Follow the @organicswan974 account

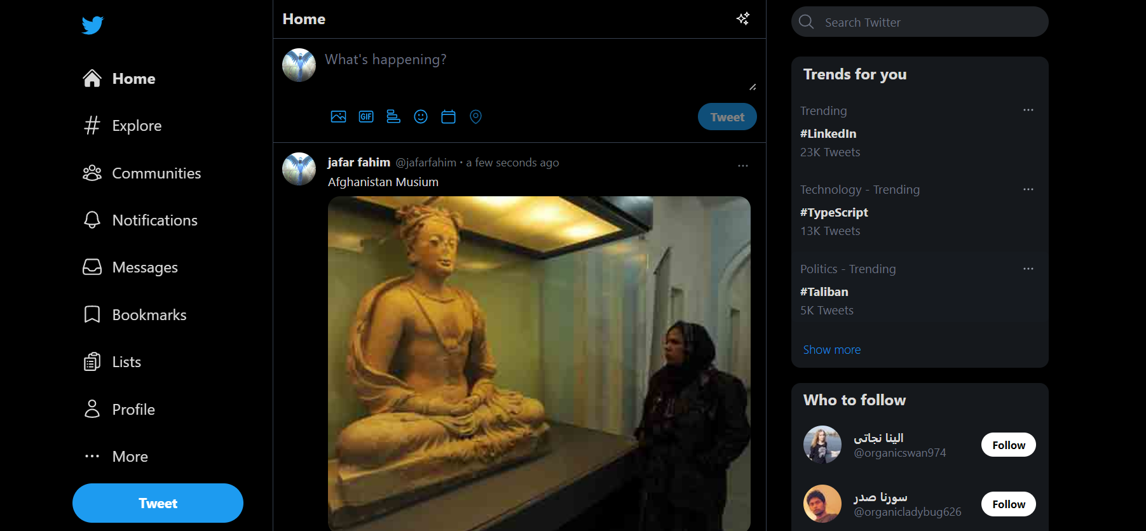tap(1008, 445)
